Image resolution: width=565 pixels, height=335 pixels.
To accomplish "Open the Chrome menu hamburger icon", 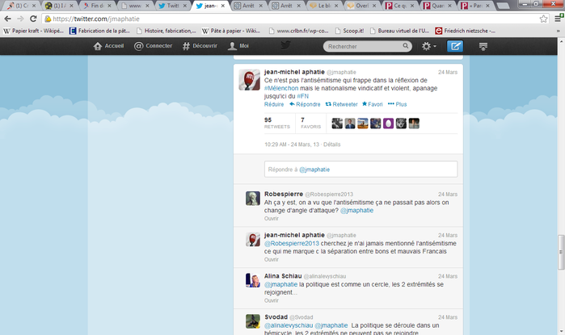I will [559, 19].
